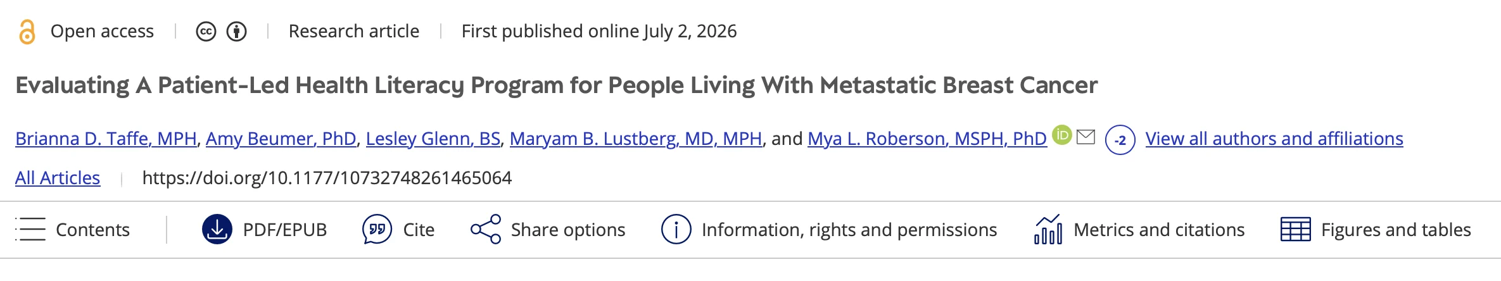
Task: Open Brianna D. Taffe author link
Action: tap(106, 139)
